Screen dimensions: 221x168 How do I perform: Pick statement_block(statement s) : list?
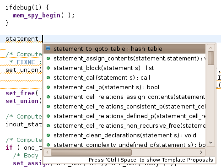124,68
